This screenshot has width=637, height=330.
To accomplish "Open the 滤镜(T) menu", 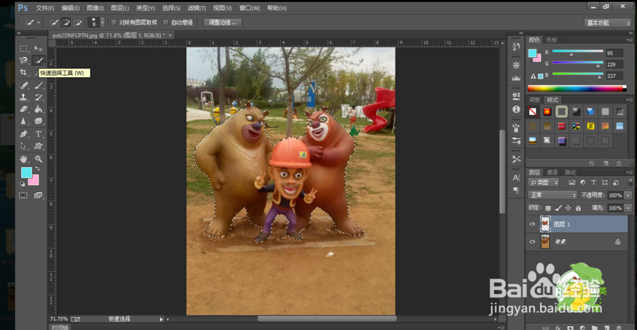I will tap(197, 8).
